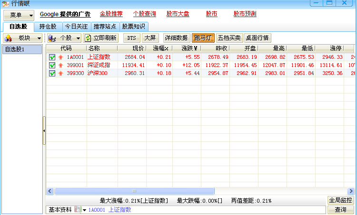Switch to the 持仓股 tab

[x=48, y=27]
